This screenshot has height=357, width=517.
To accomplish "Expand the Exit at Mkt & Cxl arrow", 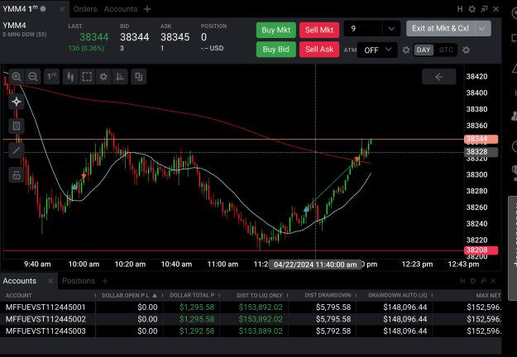I will (482, 29).
